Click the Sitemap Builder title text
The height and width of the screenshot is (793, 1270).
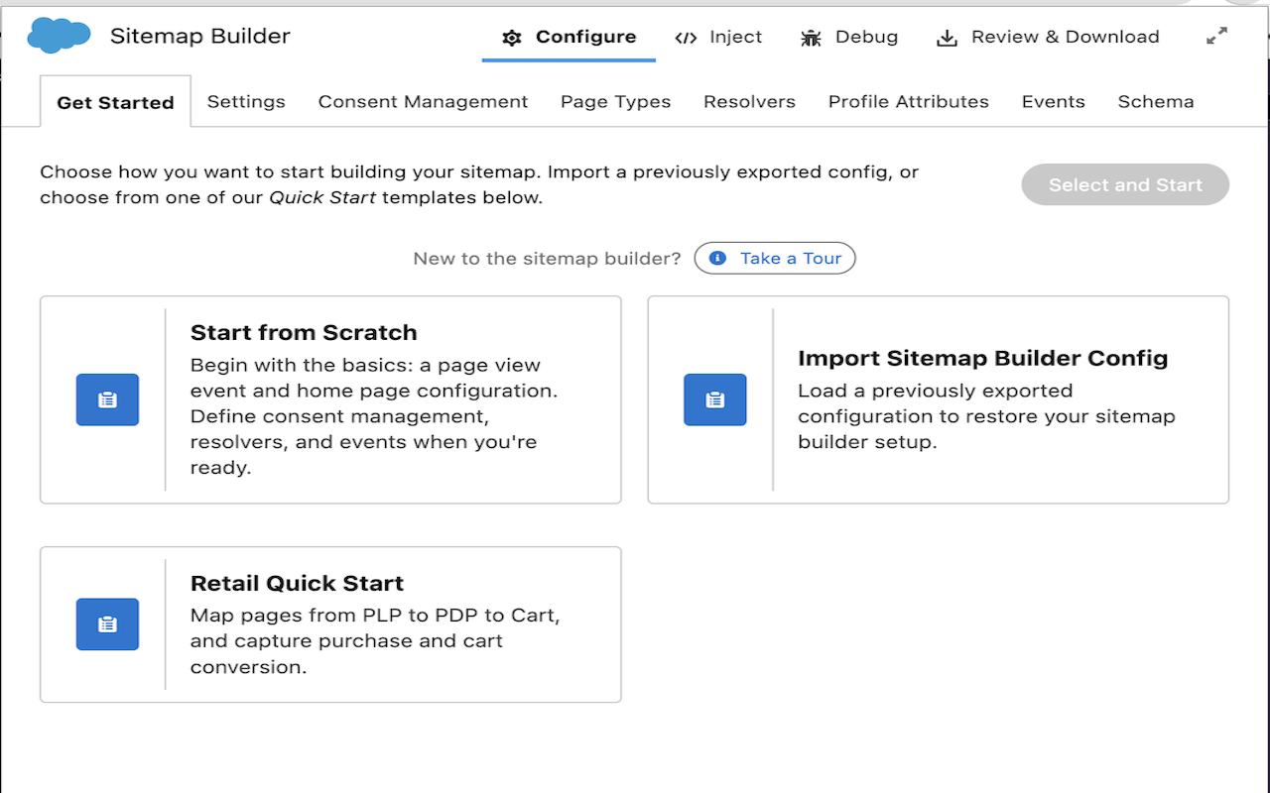tap(200, 36)
